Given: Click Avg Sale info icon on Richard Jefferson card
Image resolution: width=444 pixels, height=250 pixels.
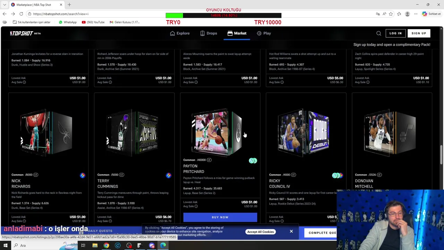Looking at the screenshot, I should [110, 82].
